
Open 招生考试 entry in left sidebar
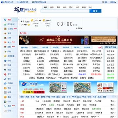coord(9,24)
